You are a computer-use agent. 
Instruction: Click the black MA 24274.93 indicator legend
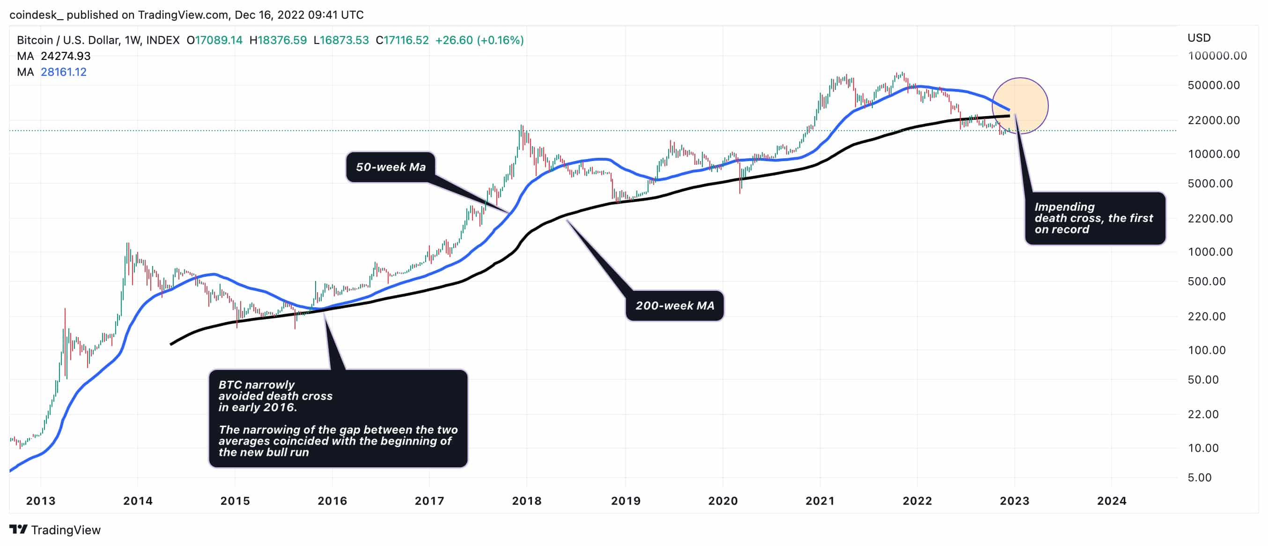tap(54, 56)
